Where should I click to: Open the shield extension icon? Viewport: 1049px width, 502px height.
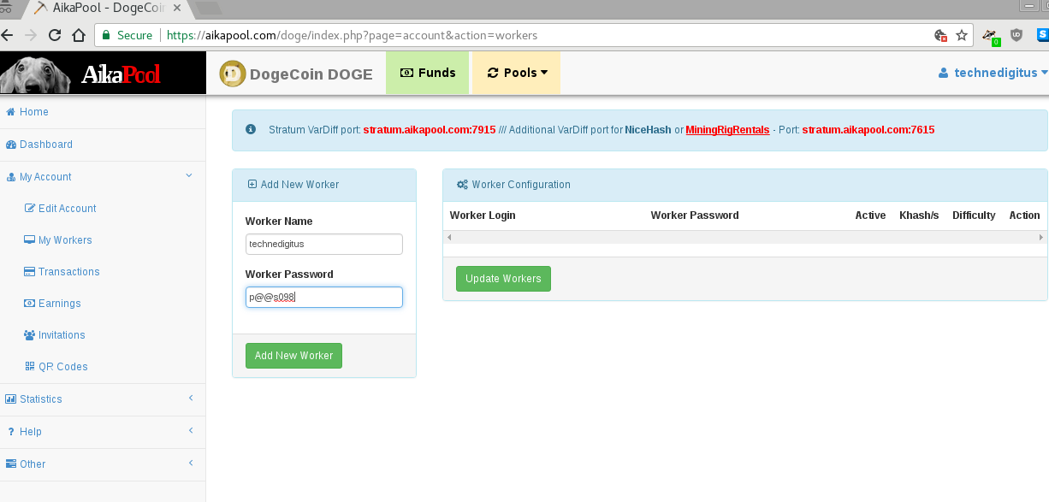pyautogui.click(x=1016, y=35)
